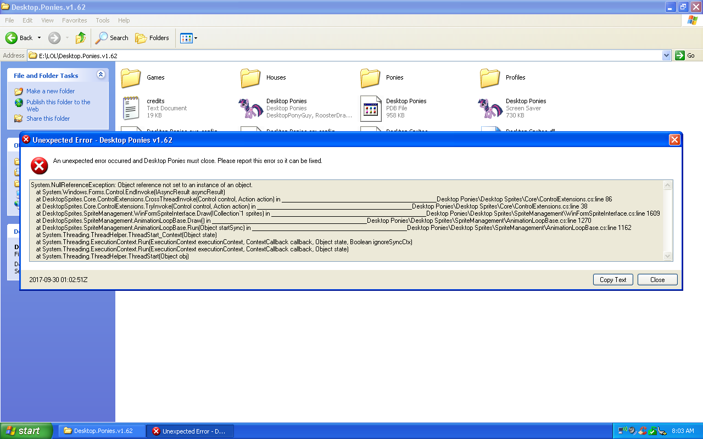Image resolution: width=703 pixels, height=439 pixels.
Task: Select the Desktop Ponies screen saver icon
Action: click(490, 108)
